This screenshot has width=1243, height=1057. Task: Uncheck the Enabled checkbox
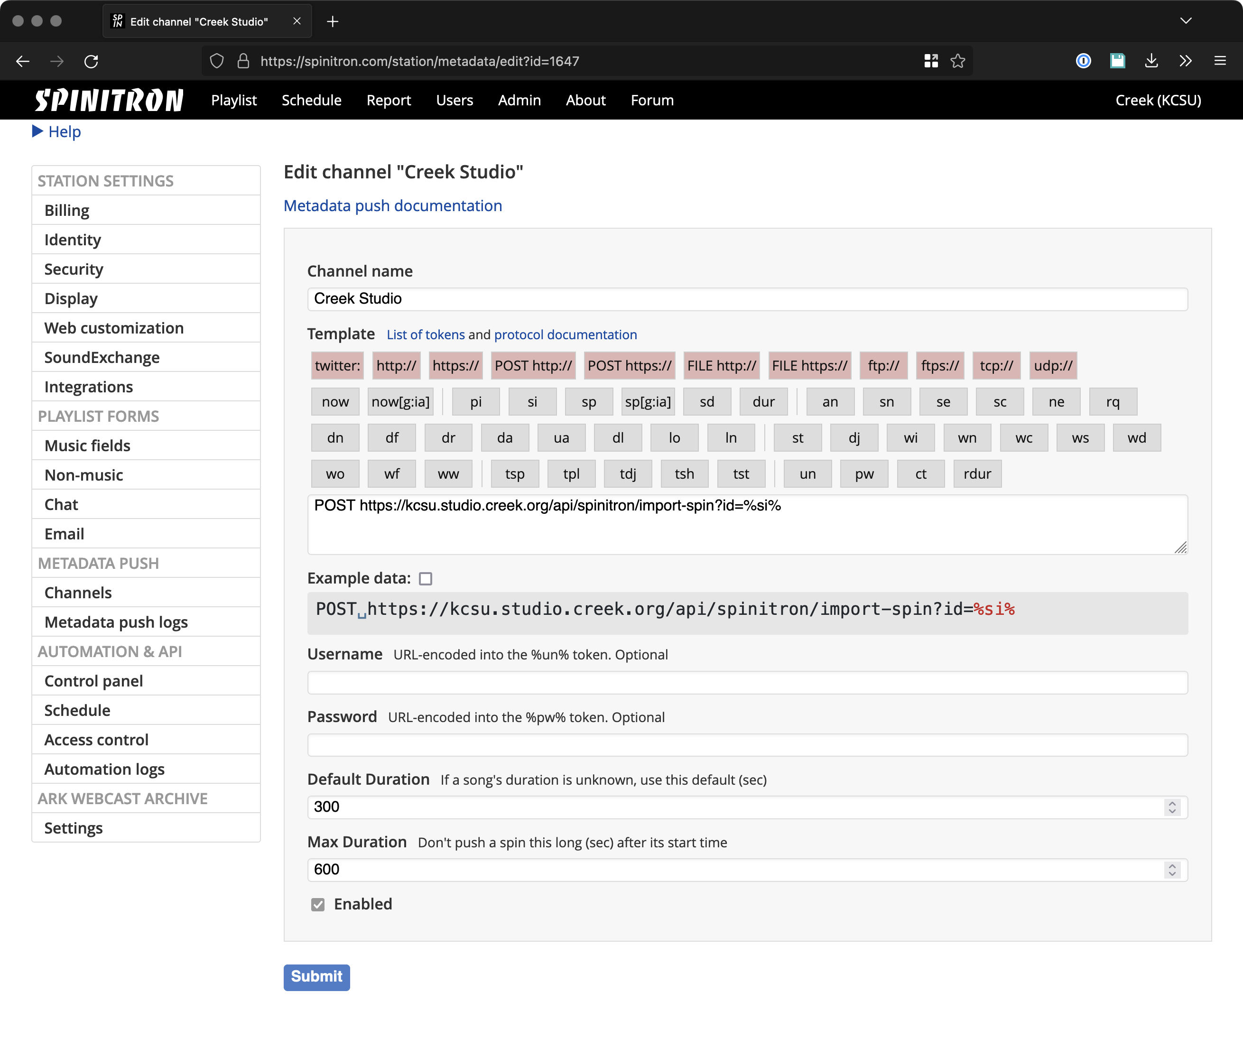tap(318, 904)
